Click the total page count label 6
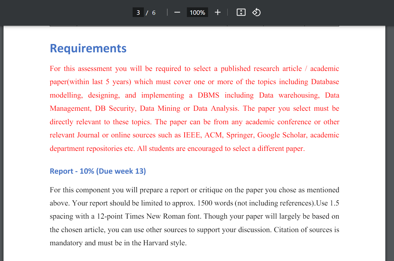The width and height of the screenshot is (394, 261). tap(153, 13)
